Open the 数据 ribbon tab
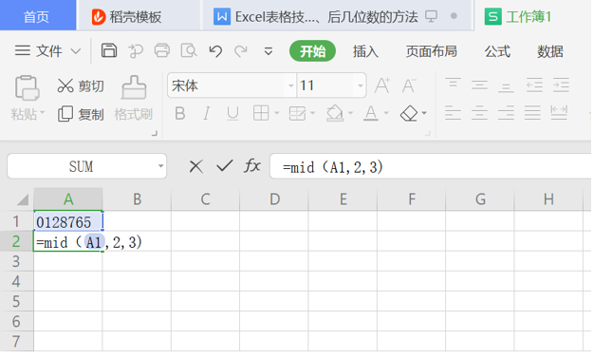Viewport: 594px width, 359px height. click(550, 51)
